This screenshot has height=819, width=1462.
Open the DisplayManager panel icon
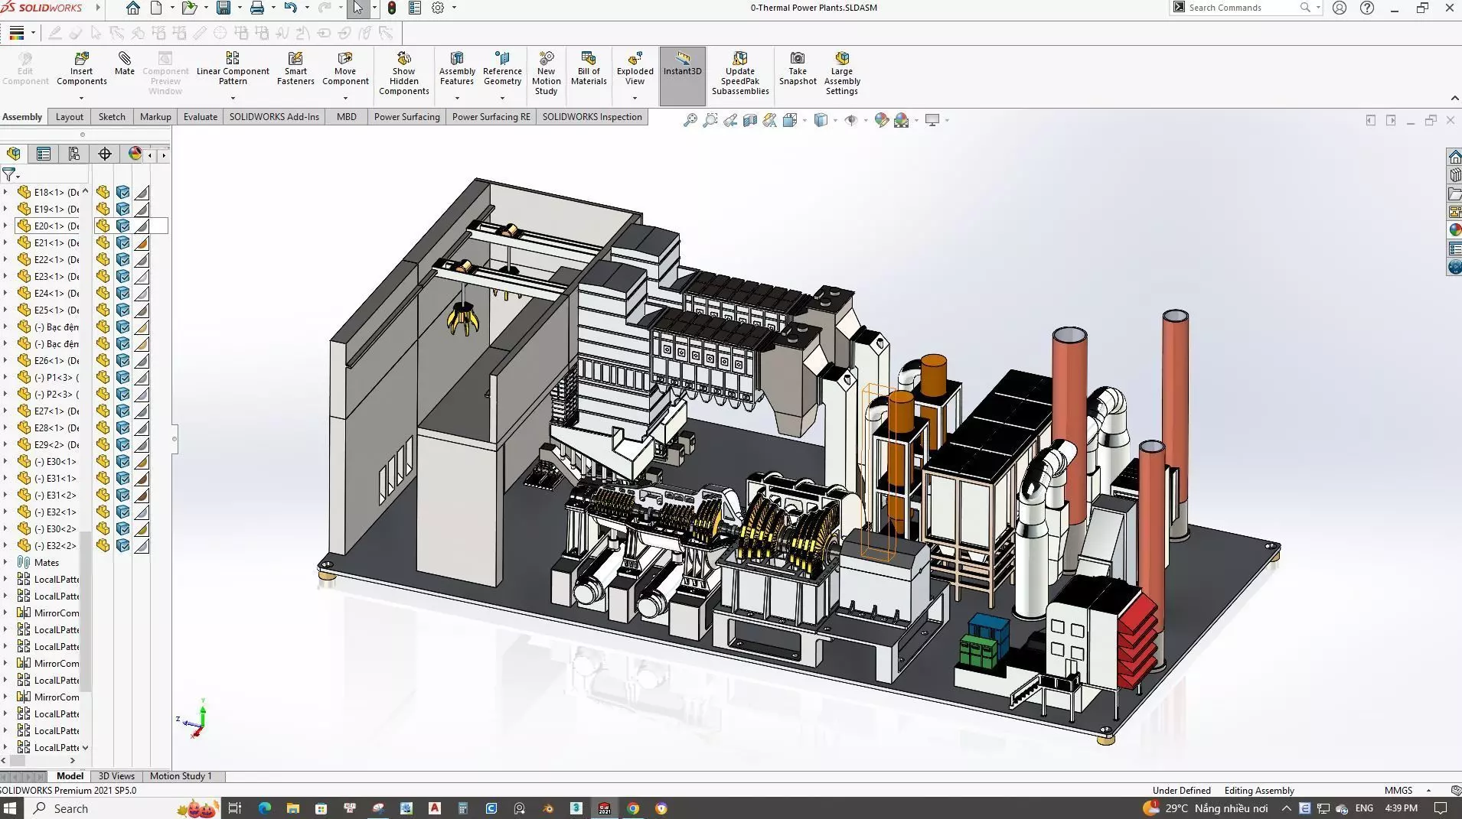coord(135,154)
